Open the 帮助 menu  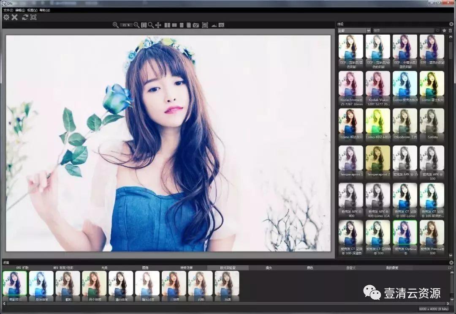pyautogui.click(x=44, y=10)
